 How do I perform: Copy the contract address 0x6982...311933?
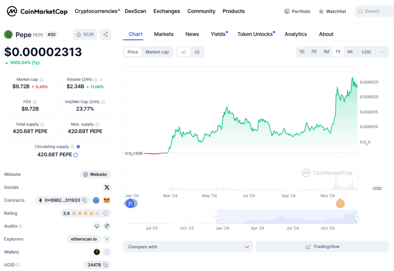point(84,200)
